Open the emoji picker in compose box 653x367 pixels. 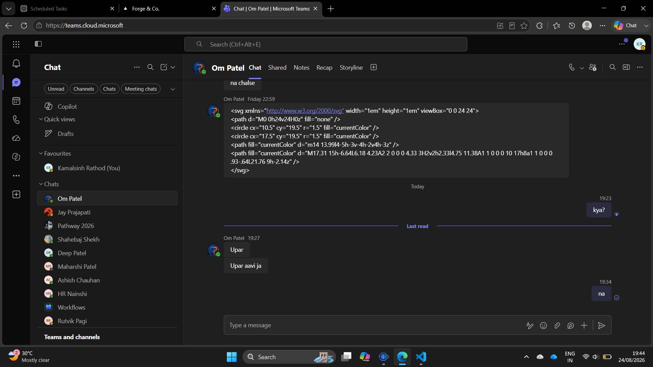543,326
